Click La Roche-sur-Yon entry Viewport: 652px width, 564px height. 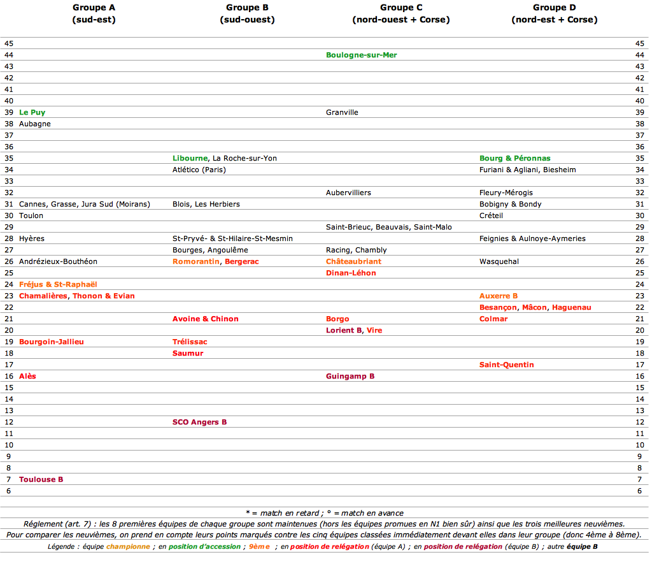pos(244,158)
